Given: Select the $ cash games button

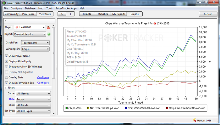Looking at the screenshot, I should [x=62, y=14].
